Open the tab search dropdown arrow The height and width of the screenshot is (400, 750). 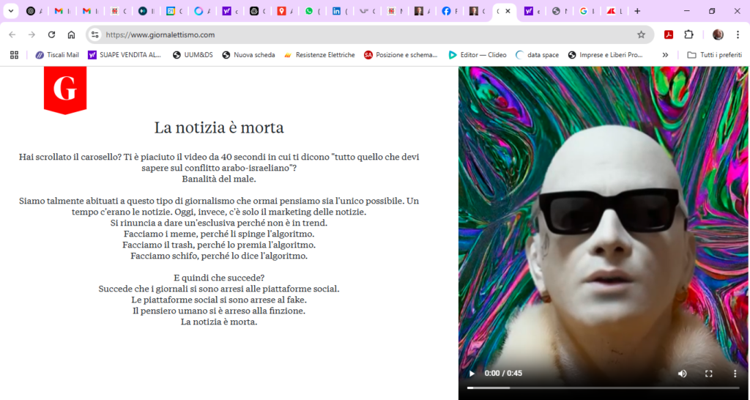coord(10,11)
